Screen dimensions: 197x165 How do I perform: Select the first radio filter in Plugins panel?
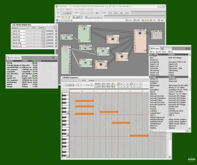tap(151, 52)
